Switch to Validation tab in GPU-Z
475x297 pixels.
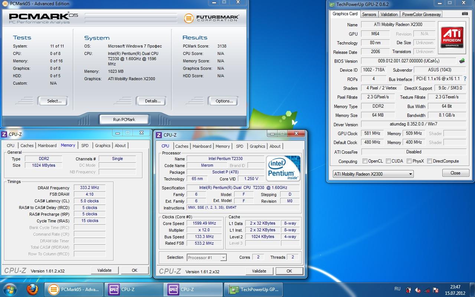pyautogui.click(x=389, y=14)
